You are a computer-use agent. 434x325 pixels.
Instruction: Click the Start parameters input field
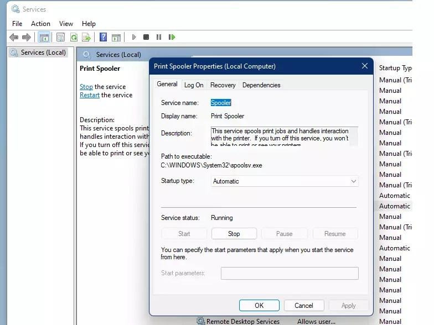290,273
